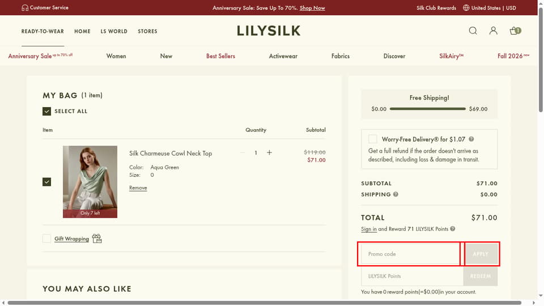
Task: Click the horizontal page scrollbar
Action: pos(265,303)
